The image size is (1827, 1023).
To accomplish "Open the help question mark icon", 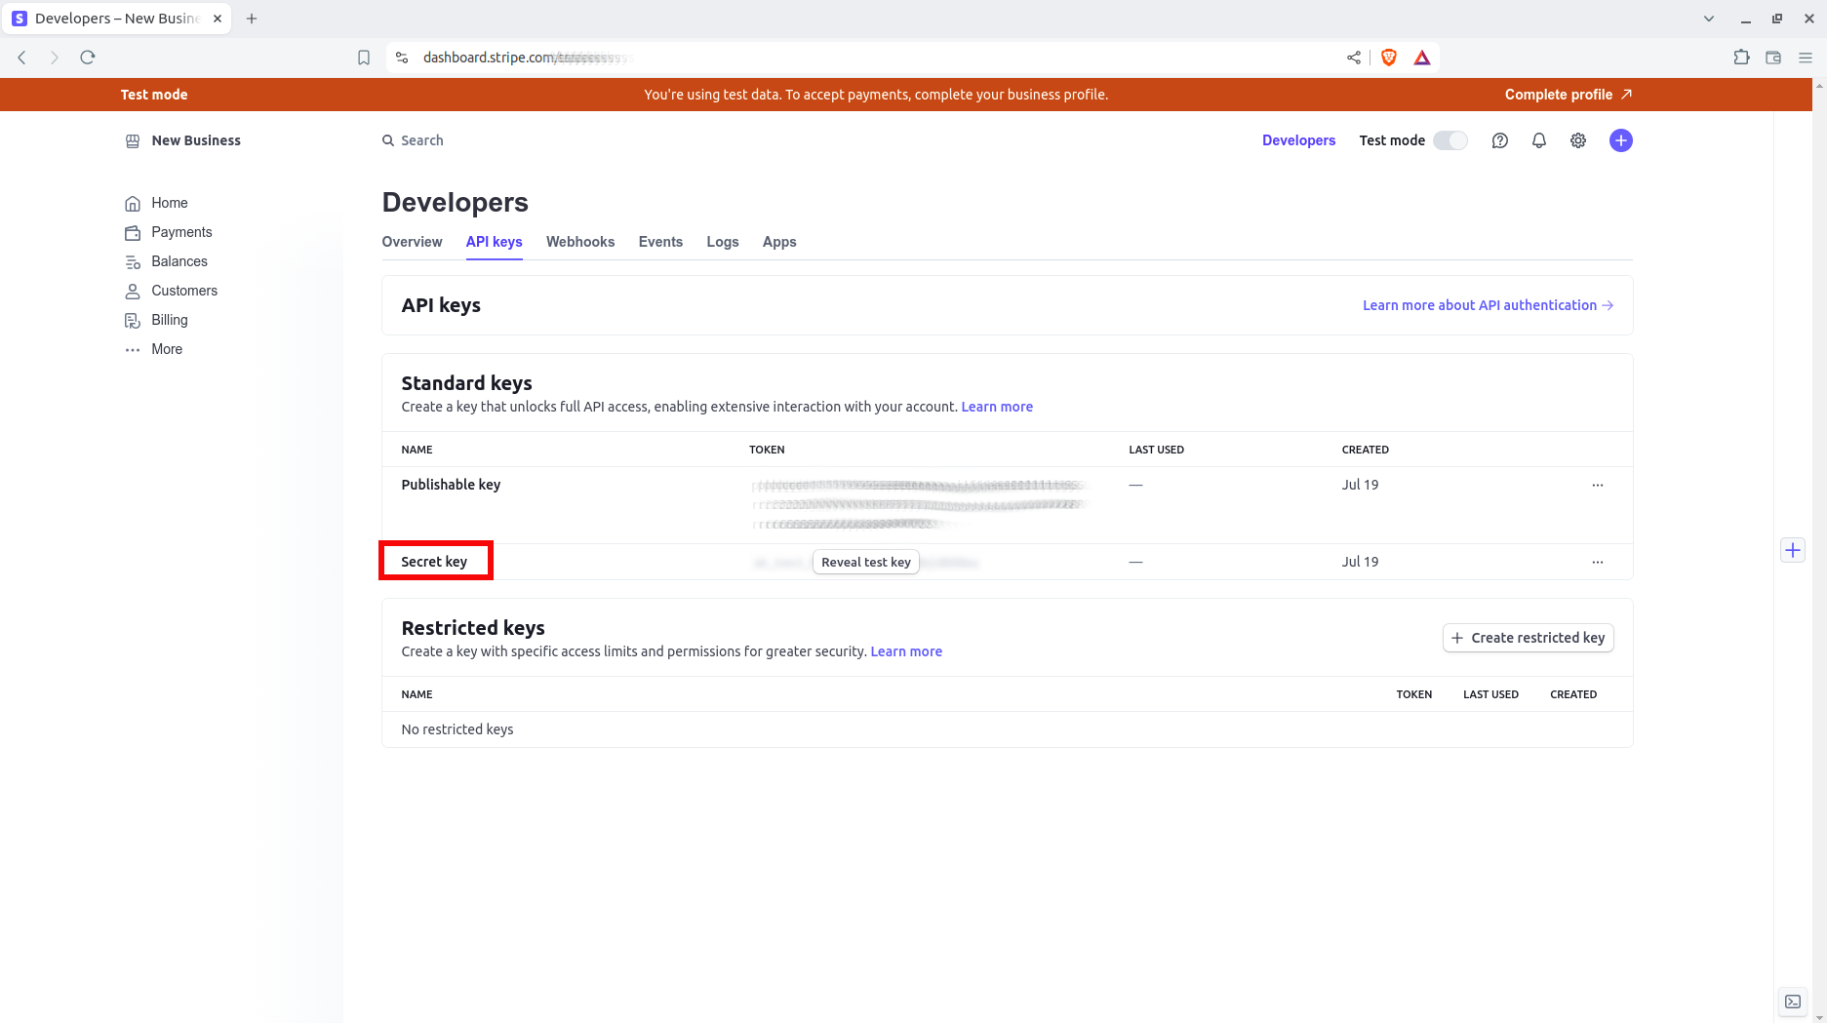I will [x=1500, y=140].
